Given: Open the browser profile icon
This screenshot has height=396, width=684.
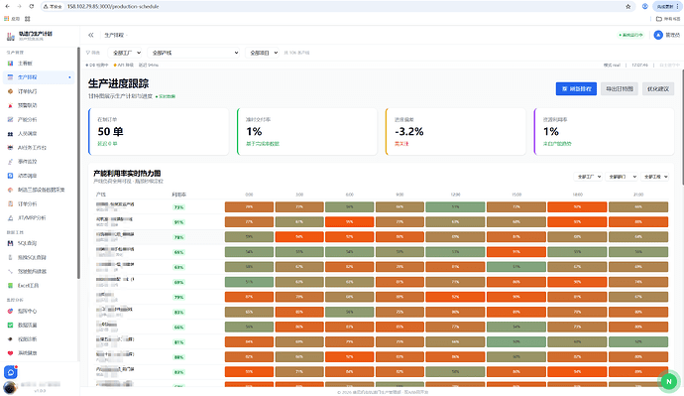Looking at the screenshot, I should pos(644,7).
